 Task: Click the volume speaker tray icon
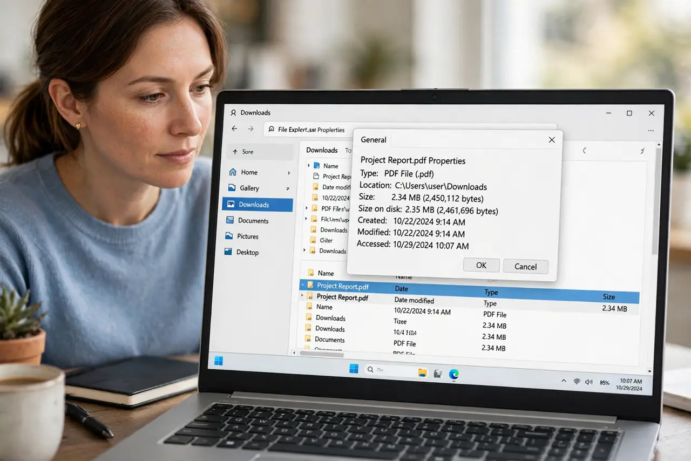click(588, 382)
